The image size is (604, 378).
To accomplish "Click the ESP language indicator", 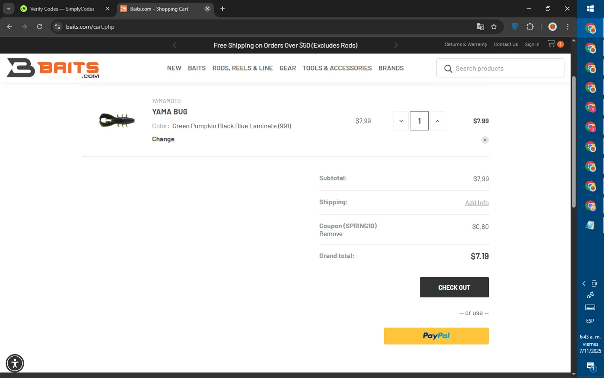I will [590, 321].
